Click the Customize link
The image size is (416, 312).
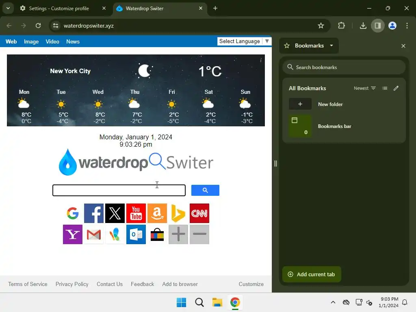(x=251, y=284)
